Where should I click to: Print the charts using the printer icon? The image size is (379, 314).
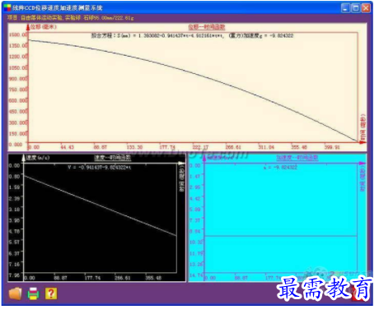click(33, 293)
